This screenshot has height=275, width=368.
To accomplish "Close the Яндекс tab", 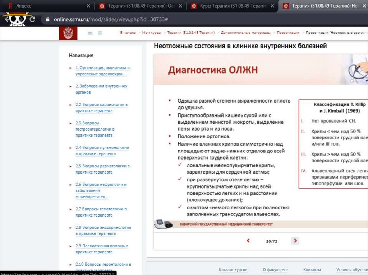I will coord(88,6).
